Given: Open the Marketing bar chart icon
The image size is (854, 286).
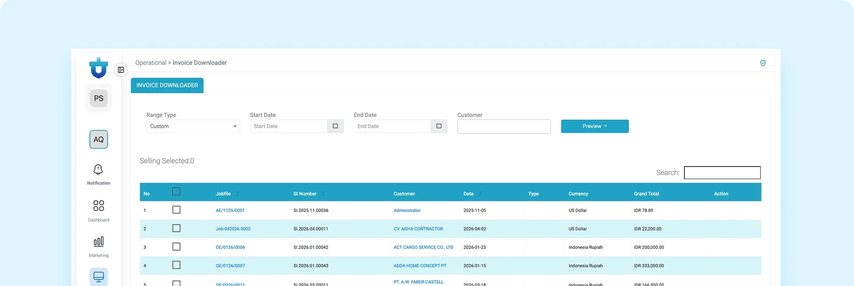Looking at the screenshot, I should (99, 242).
